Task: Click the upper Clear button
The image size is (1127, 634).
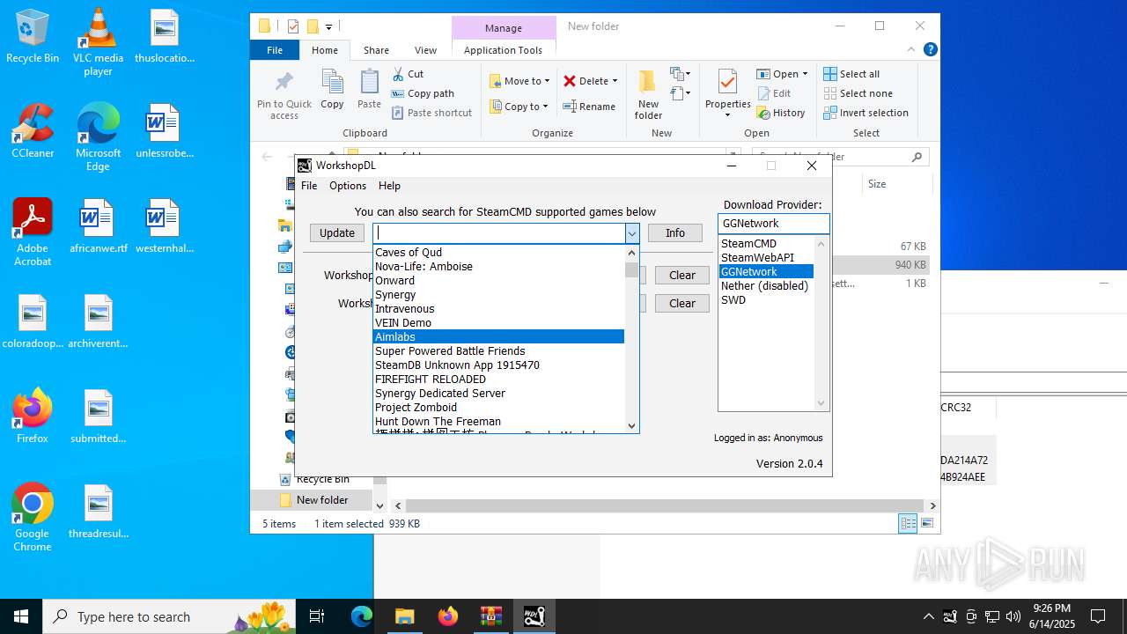Action: (x=682, y=275)
